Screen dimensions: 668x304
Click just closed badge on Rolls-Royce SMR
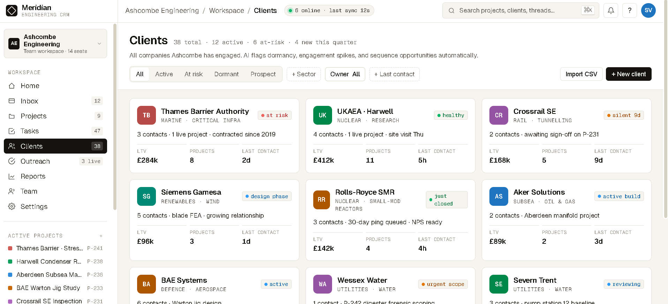447,200
